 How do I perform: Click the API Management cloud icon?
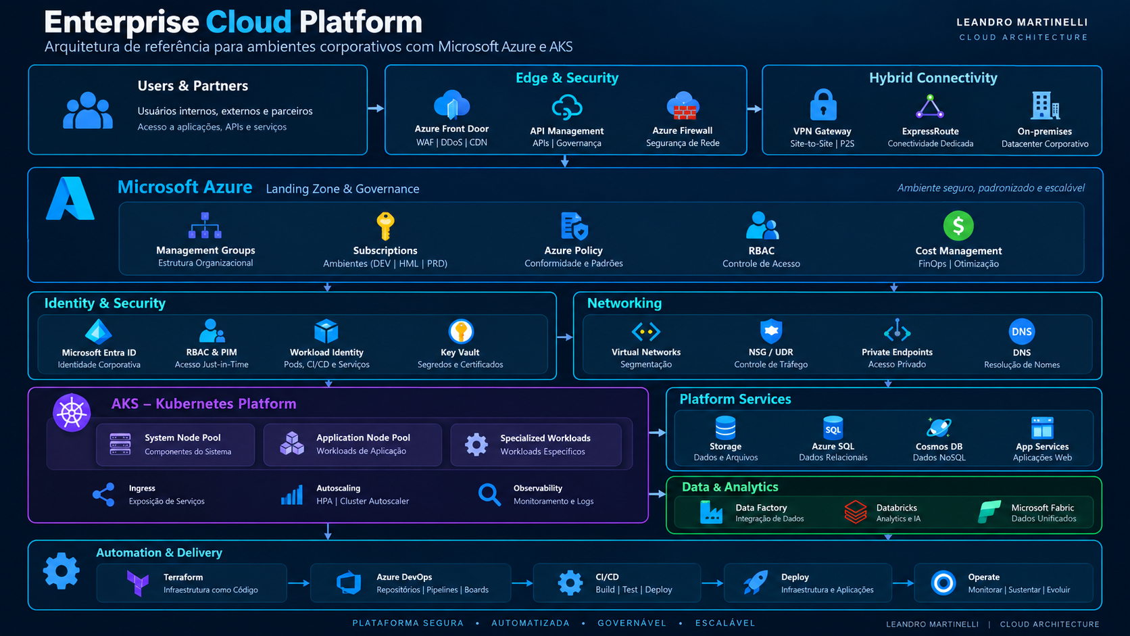[x=566, y=107]
